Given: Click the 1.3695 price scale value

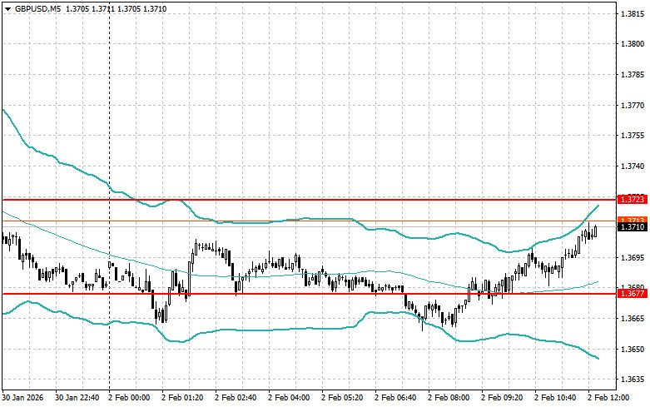Looking at the screenshot, I should click(x=633, y=258).
